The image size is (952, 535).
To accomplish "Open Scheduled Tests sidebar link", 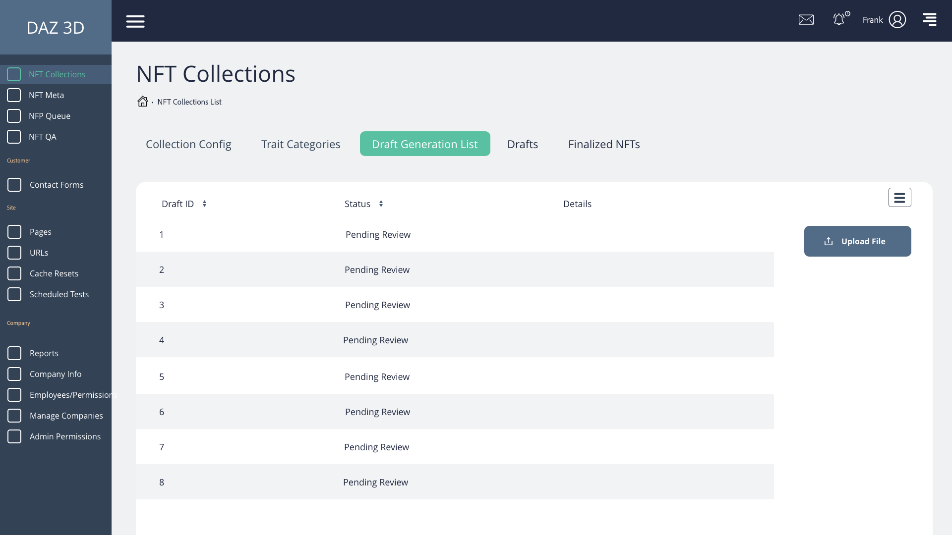I will click(x=59, y=294).
